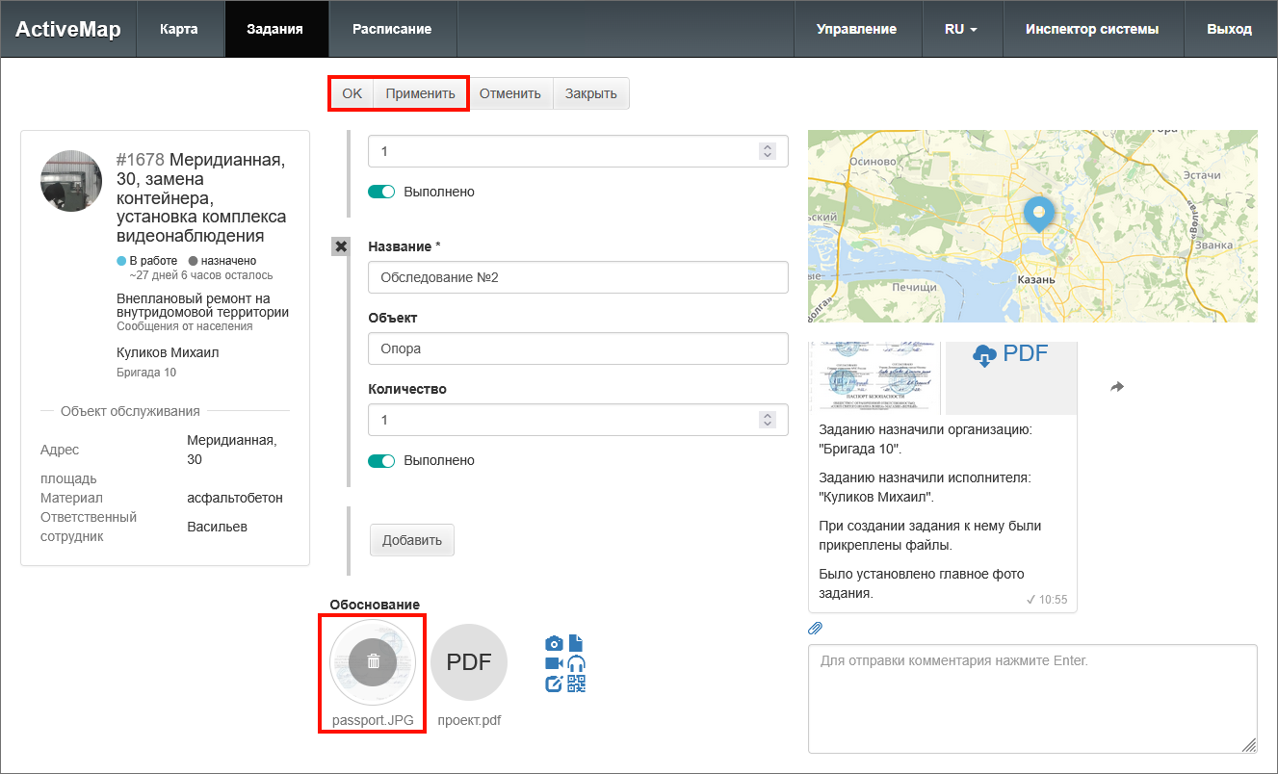Image resolution: width=1278 pixels, height=774 pixels.
Task: Toggle the upper Выполнено switch
Action: [381, 192]
